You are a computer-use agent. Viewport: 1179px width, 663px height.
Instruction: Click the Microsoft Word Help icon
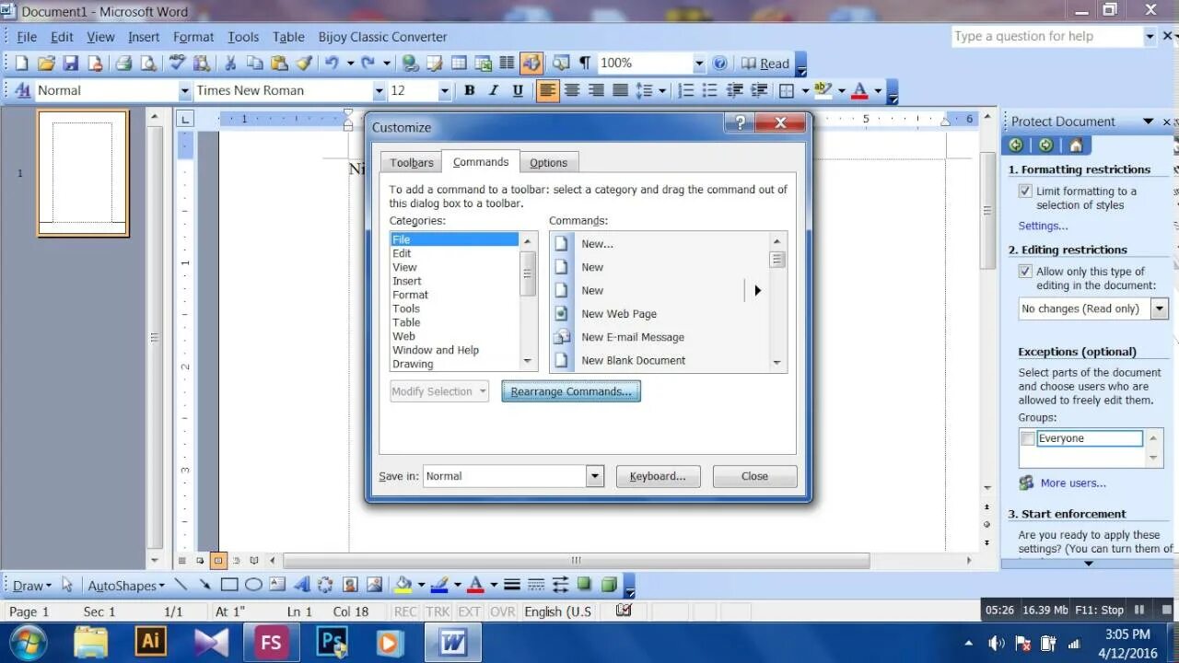pyautogui.click(x=719, y=64)
